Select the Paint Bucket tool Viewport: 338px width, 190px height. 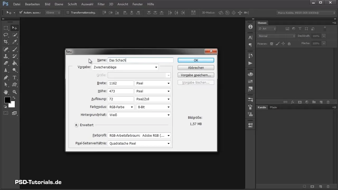[x=15, y=63]
